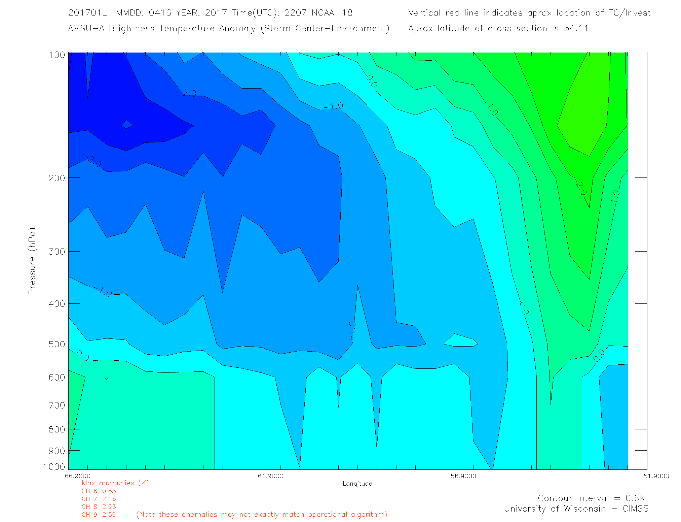
Task: Click the vertically oriented -1.0 contour label
Action: (351, 332)
